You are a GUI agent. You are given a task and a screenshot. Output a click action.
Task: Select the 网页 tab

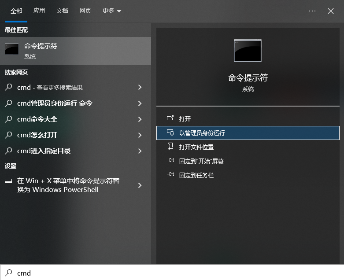click(x=85, y=11)
